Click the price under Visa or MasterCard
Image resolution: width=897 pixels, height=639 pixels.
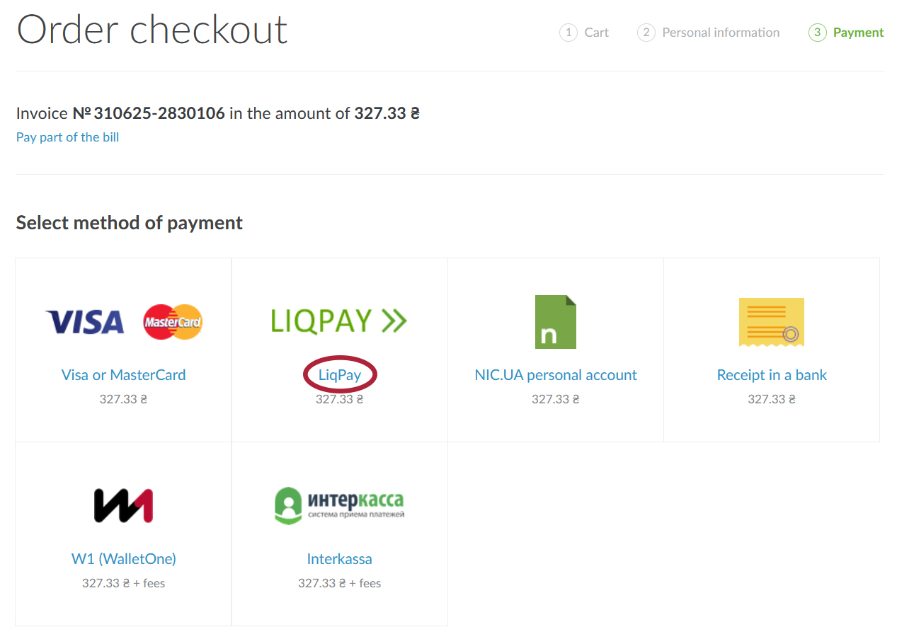123,399
